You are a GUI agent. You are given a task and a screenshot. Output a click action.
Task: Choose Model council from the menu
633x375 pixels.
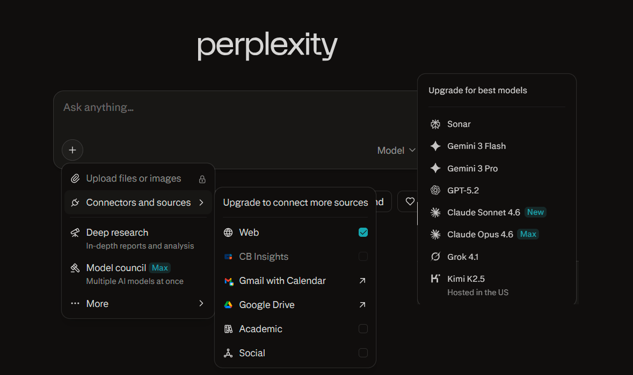tap(116, 268)
